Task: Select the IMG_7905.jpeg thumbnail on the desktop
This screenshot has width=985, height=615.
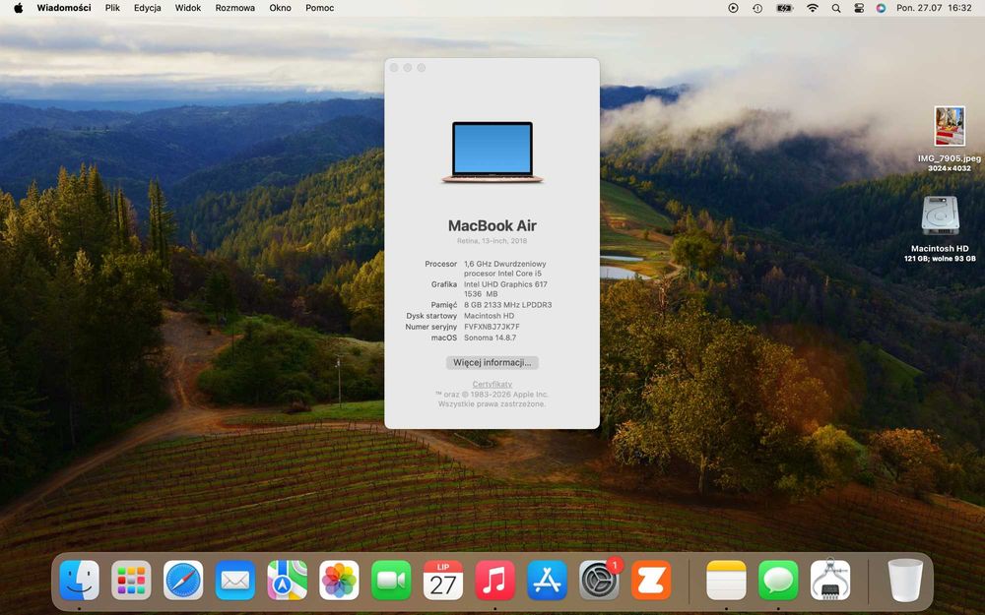Action: pyautogui.click(x=950, y=127)
